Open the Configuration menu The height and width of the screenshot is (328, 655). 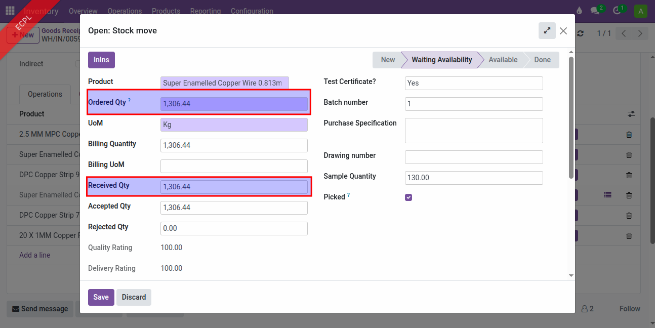coord(252,11)
